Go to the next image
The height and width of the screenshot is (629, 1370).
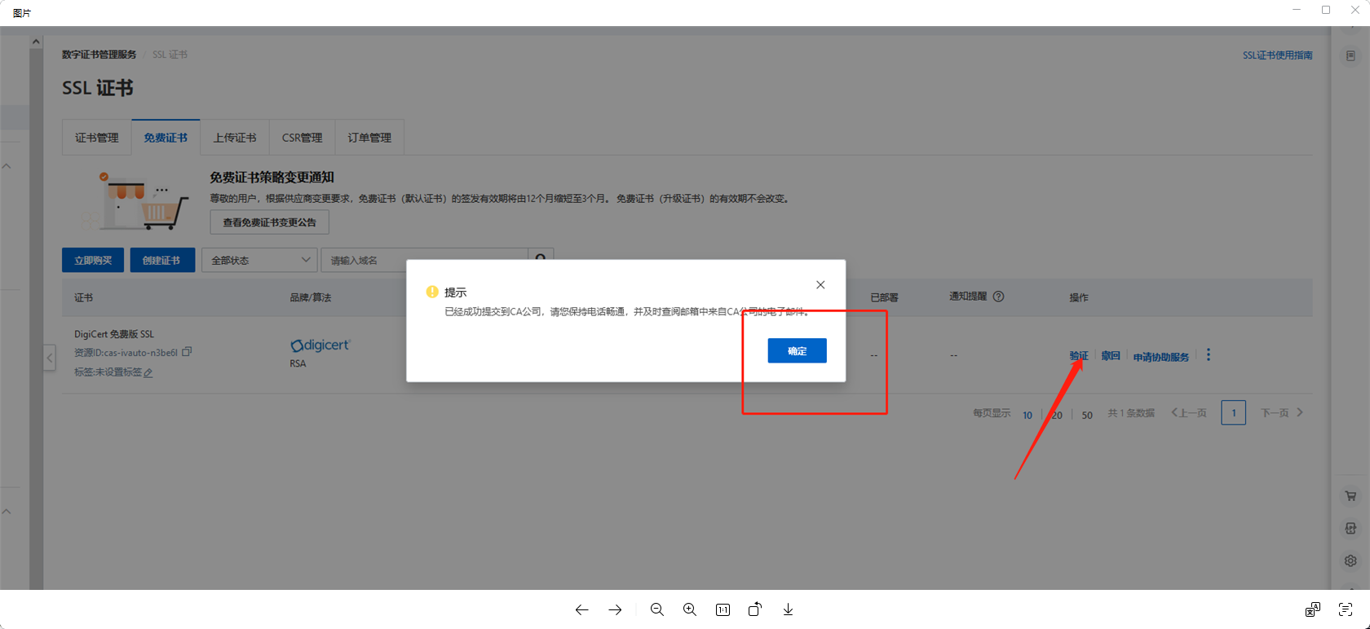[615, 609]
